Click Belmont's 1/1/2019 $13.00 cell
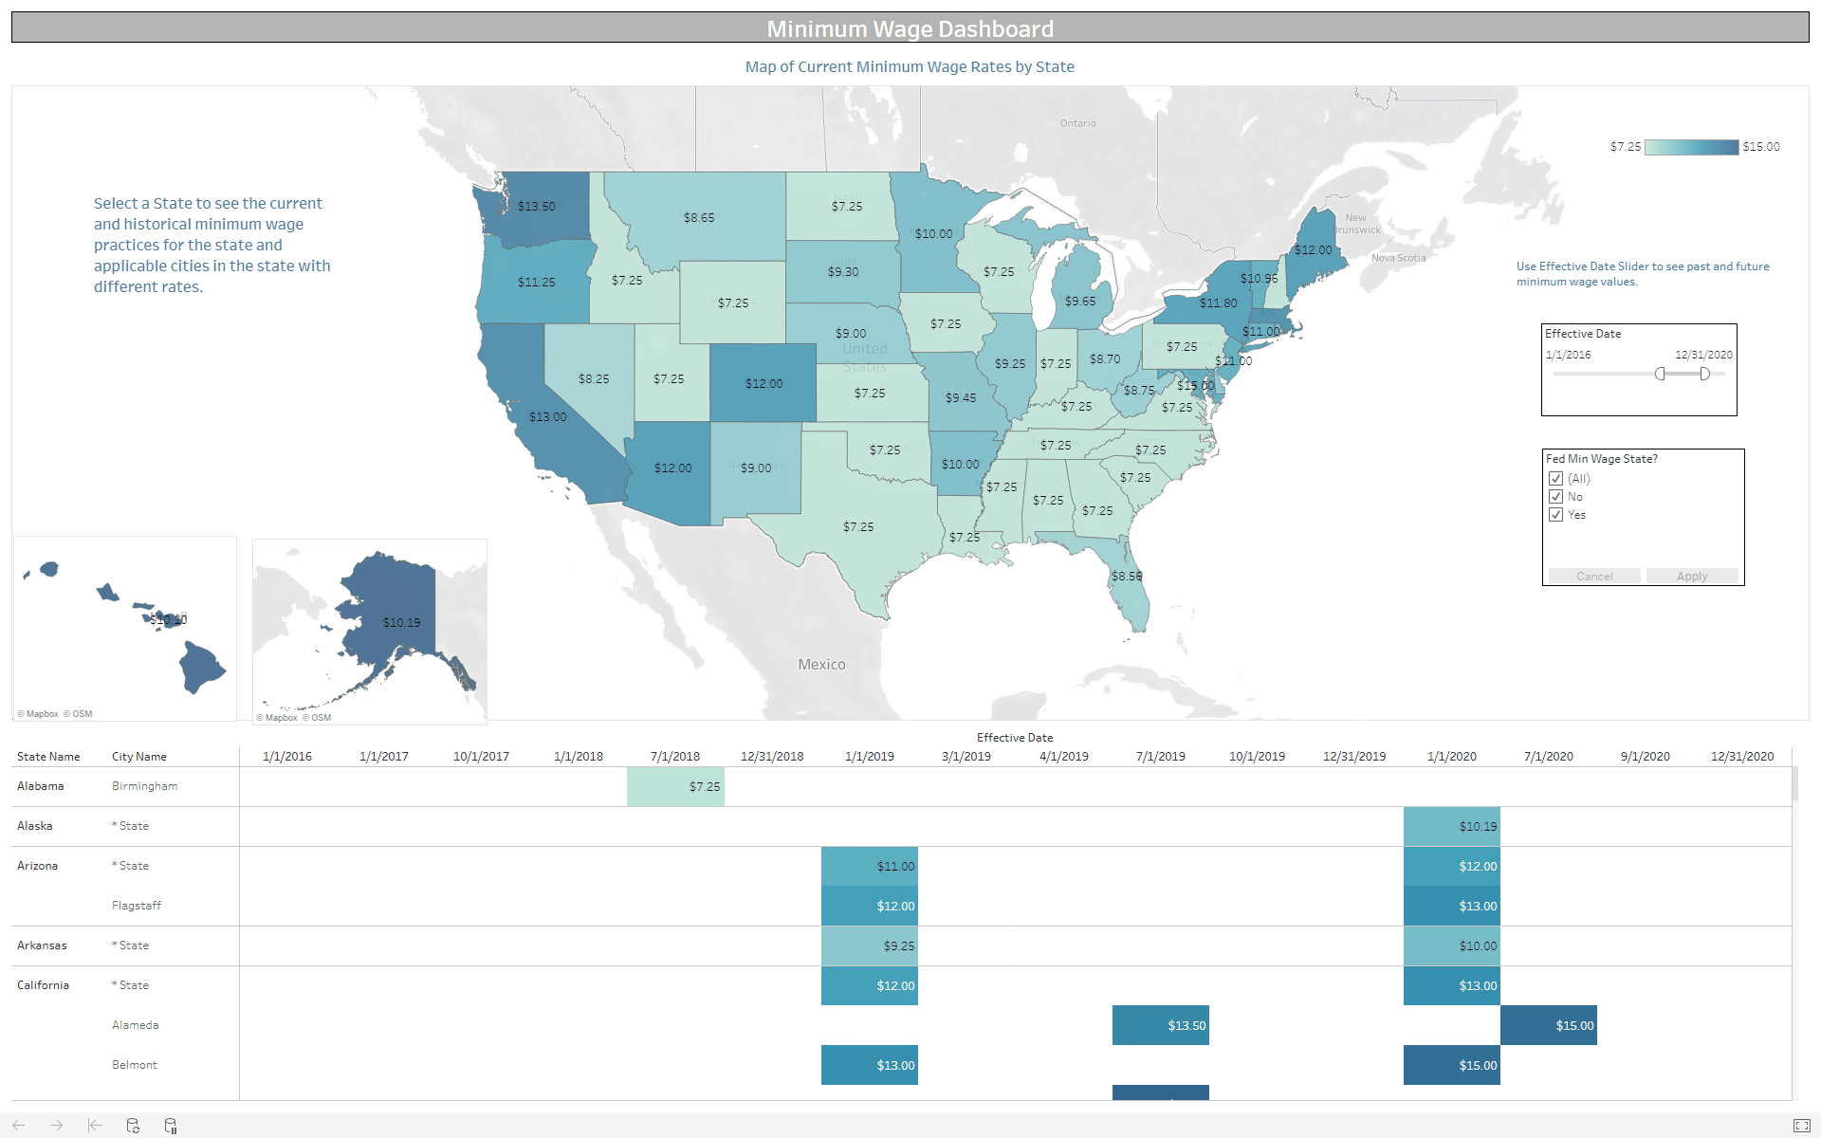Viewport: 1821px width, 1138px height. (870, 1066)
